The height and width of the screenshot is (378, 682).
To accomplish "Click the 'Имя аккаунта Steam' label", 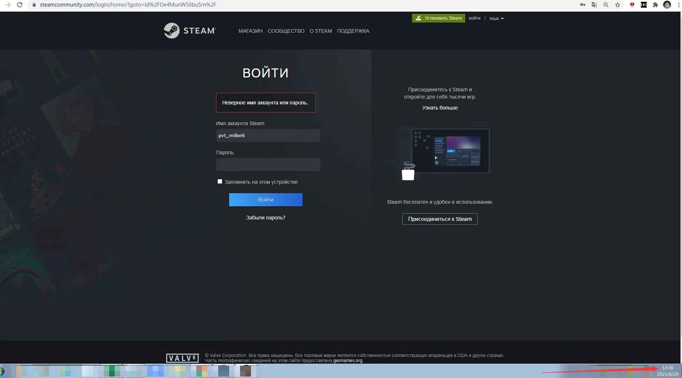I will tap(240, 123).
